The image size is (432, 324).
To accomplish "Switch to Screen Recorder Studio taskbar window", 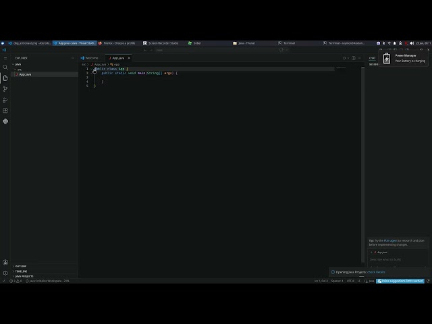I will [161, 43].
